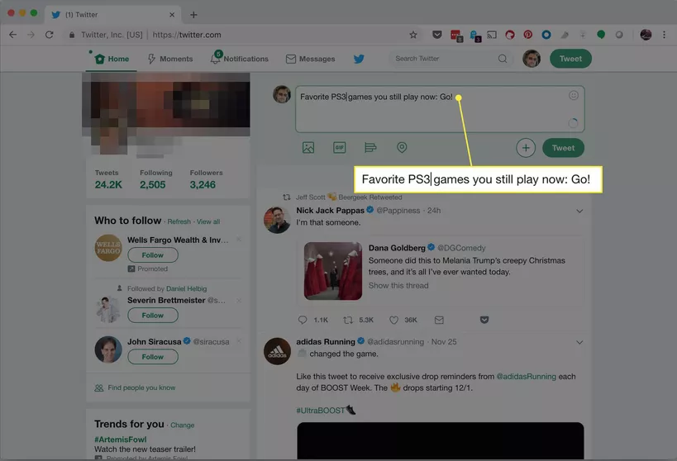Expand options for adidas Running tweet
The height and width of the screenshot is (461, 677).
coord(579,342)
